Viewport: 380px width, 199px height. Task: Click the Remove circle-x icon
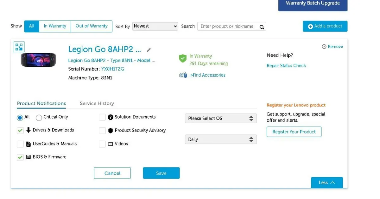(x=324, y=47)
